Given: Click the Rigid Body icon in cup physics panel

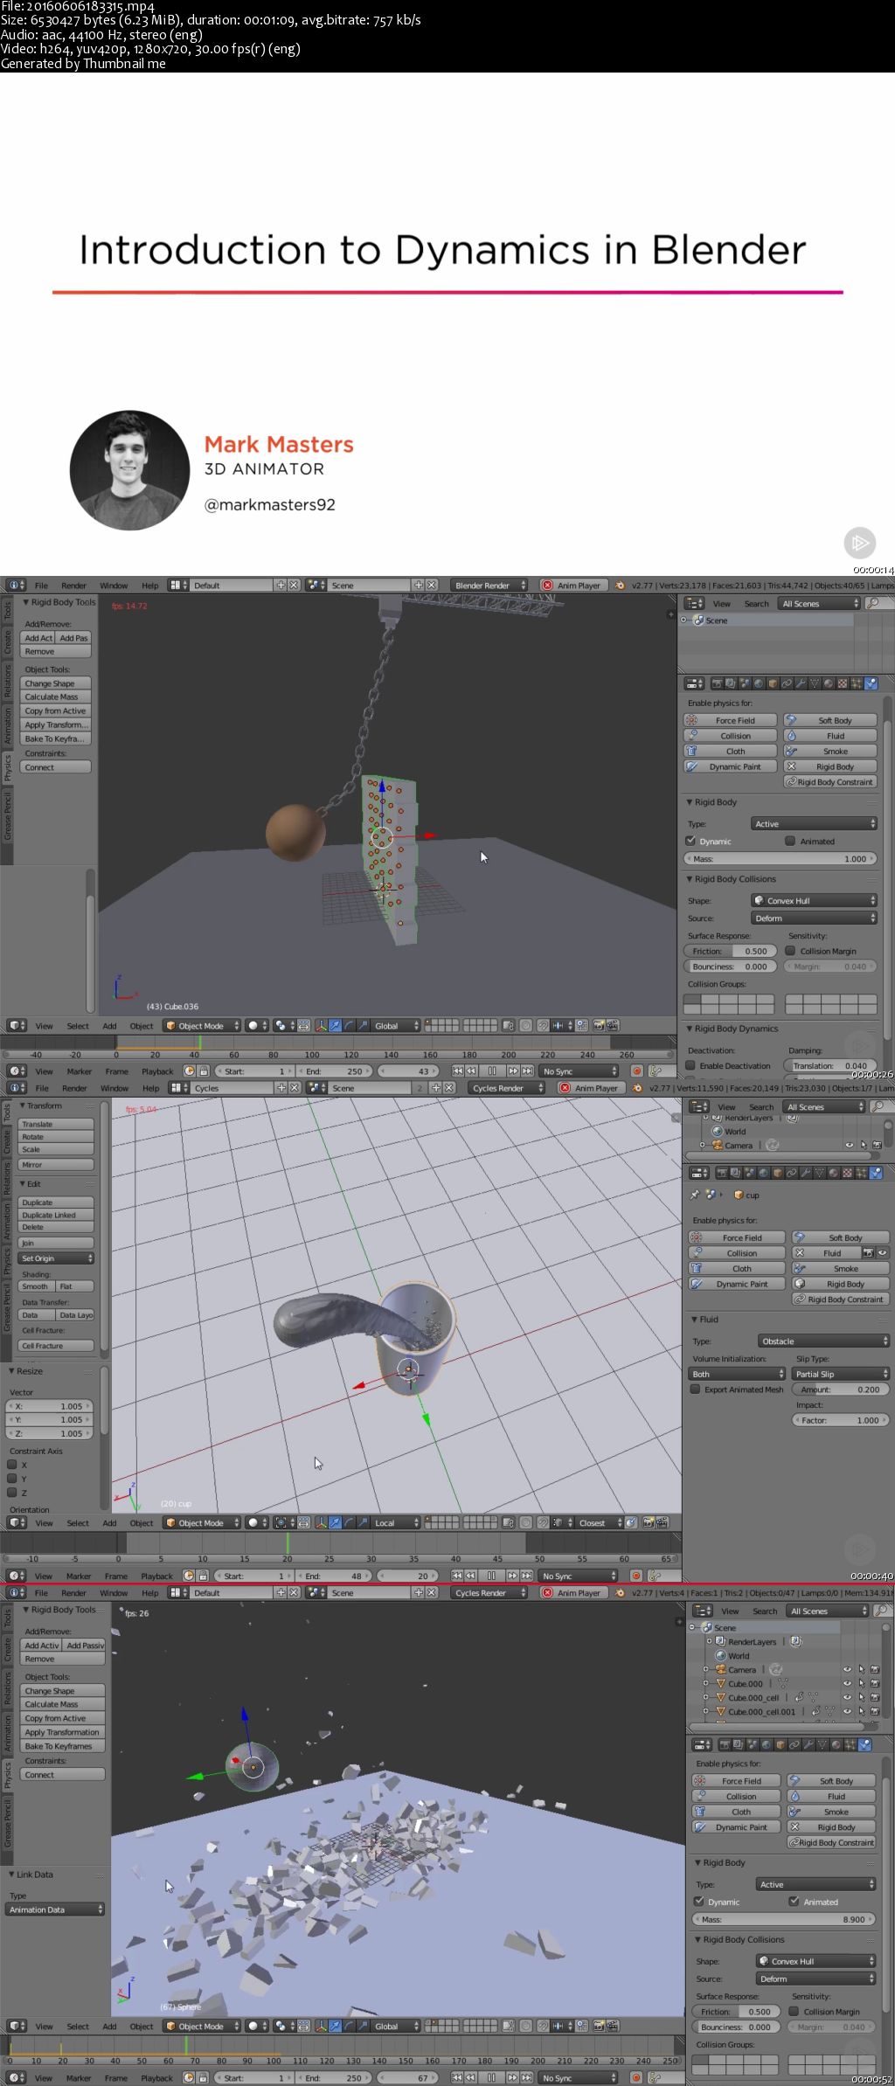Looking at the screenshot, I should (x=800, y=1284).
